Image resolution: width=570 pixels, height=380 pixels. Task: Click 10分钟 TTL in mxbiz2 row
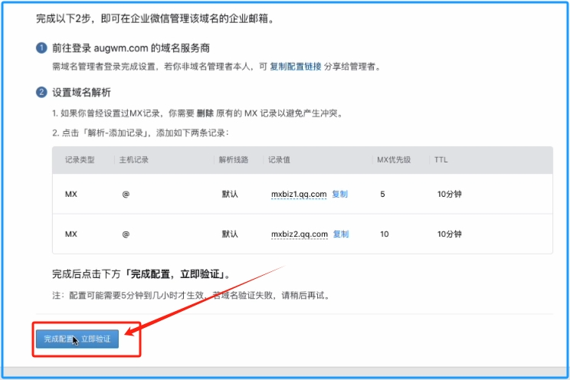click(449, 234)
